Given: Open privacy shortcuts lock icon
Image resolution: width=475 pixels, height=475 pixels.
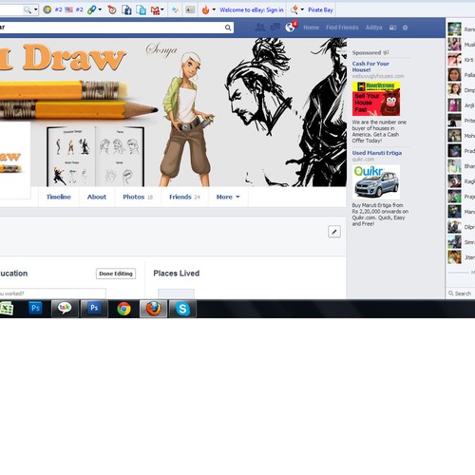Looking at the screenshot, I should pyautogui.click(x=392, y=28).
